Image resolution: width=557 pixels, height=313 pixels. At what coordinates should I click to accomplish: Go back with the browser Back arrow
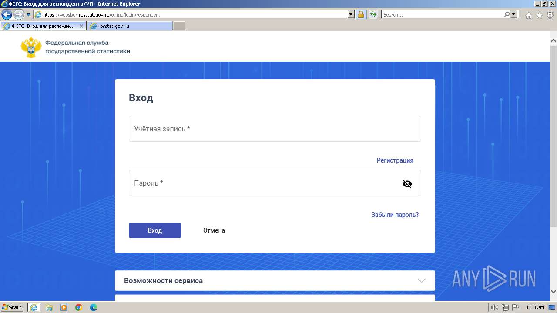(7, 14)
